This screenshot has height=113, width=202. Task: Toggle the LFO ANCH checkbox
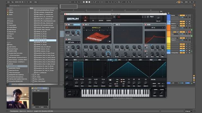121,82
